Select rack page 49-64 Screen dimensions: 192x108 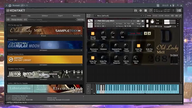tap(167, 16)
